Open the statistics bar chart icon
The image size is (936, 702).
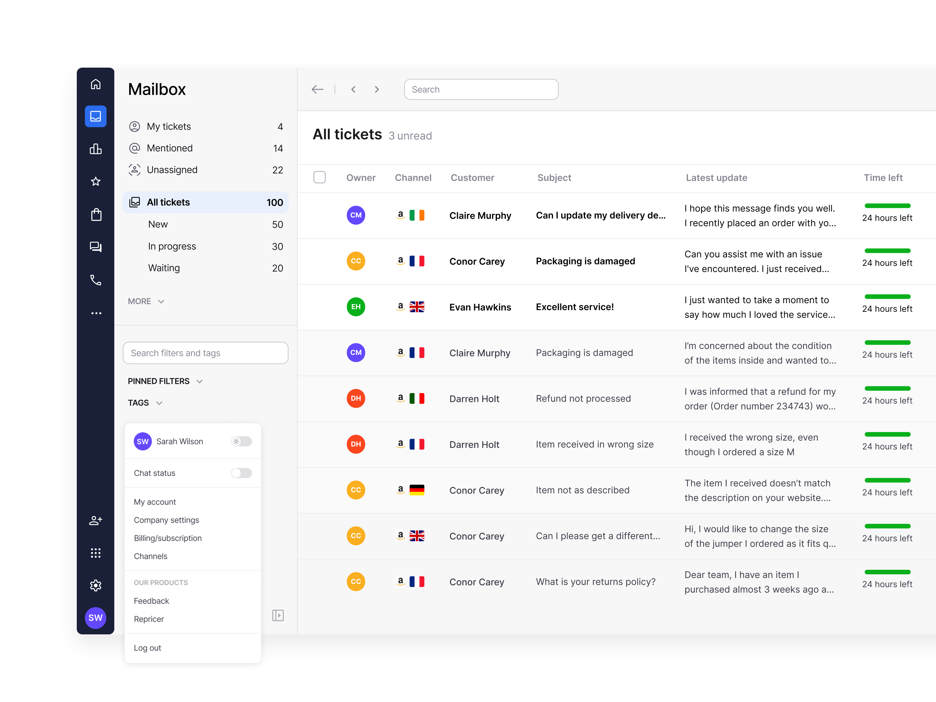[96, 149]
